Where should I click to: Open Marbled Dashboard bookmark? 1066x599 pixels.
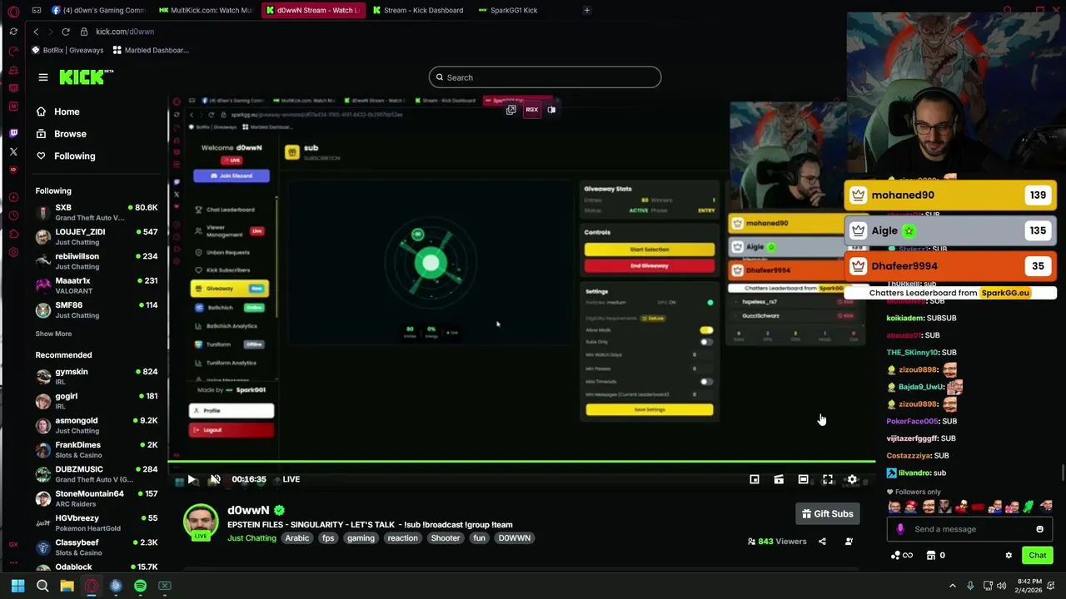click(x=151, y=50)
